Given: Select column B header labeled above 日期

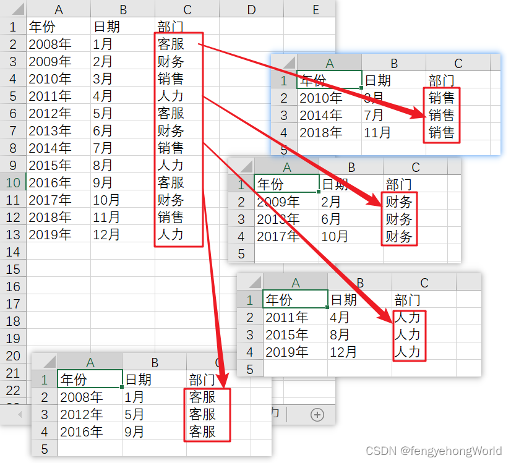Looking at the screenshot, I should coord(122,9).
